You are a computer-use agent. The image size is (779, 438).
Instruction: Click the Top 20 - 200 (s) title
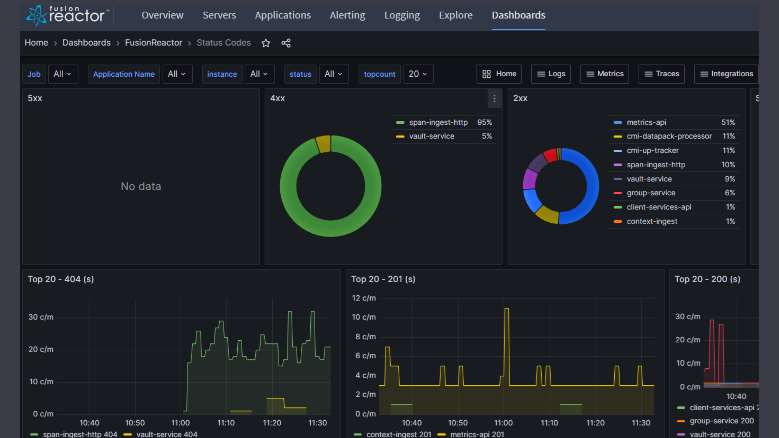point(707,279)
